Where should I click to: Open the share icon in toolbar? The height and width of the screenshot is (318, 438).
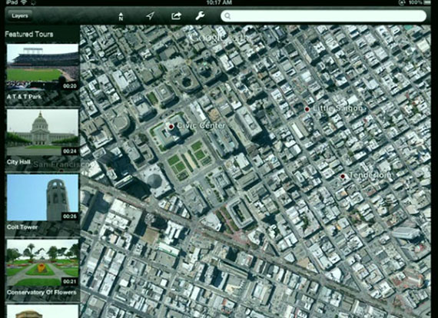(x=176, y=16)
